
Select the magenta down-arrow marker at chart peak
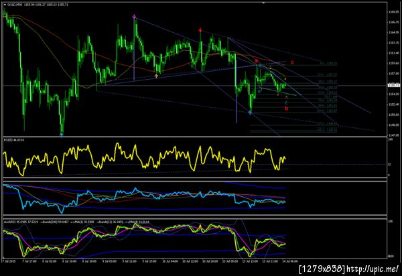click(134, 16)
